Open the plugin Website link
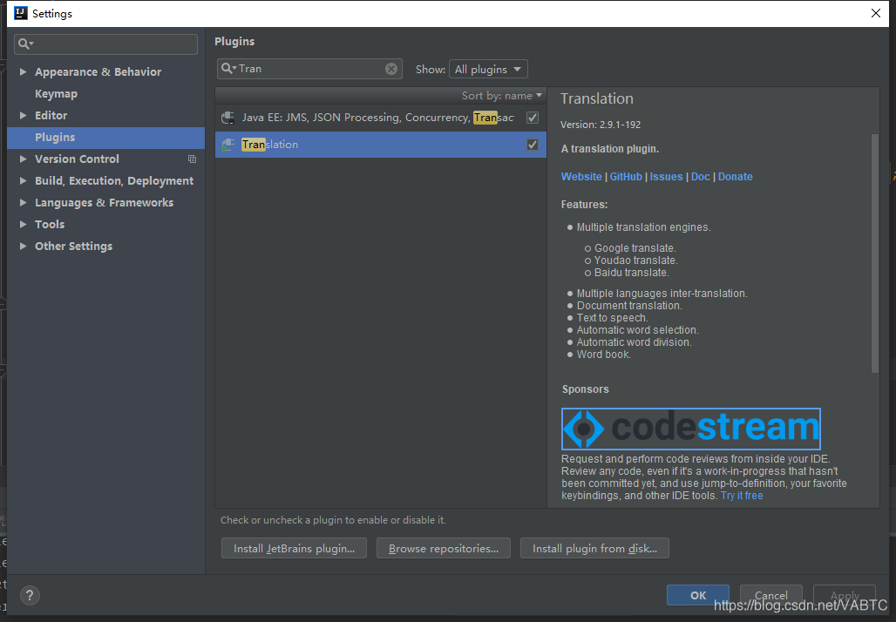 (581, 177)
